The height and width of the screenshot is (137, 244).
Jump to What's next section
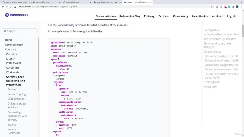(210, 86)
